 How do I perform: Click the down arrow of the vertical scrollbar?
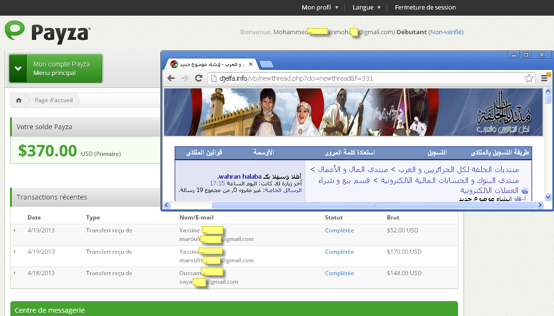[548, 197]
